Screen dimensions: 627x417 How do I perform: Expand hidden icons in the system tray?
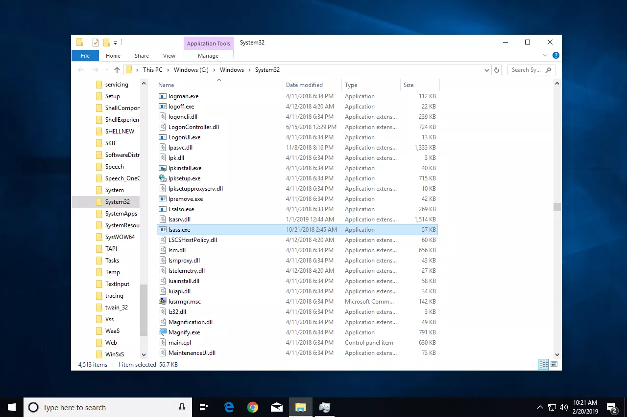(x=540, y=407)
